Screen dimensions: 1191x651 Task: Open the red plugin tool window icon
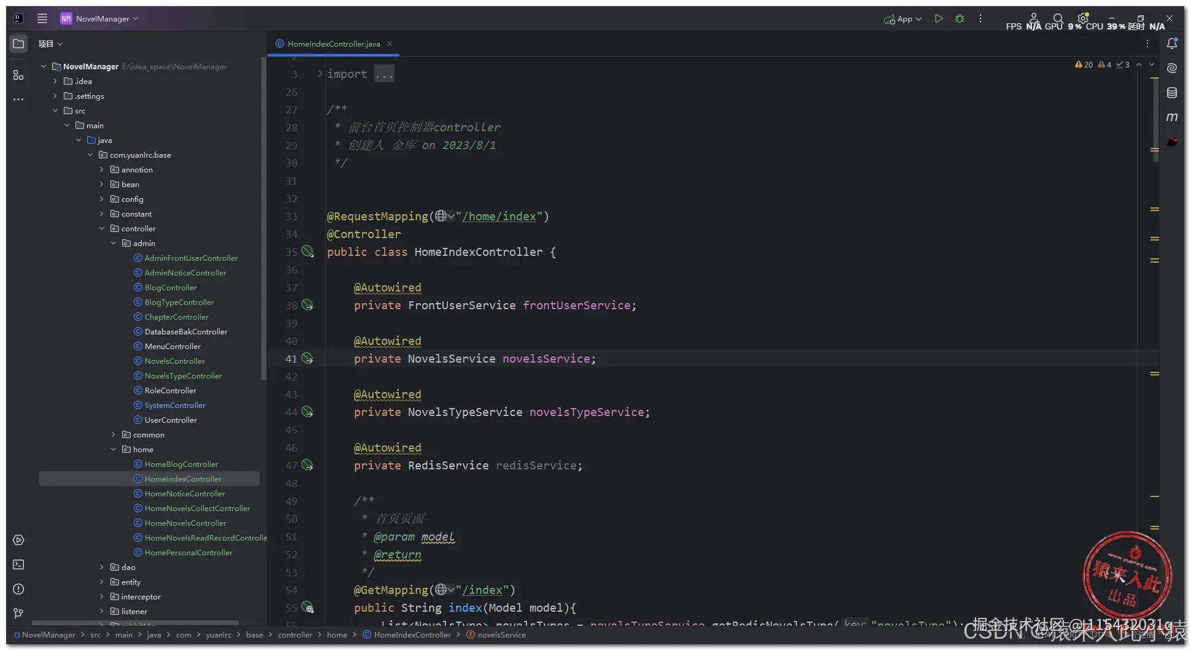[1172, 142]
